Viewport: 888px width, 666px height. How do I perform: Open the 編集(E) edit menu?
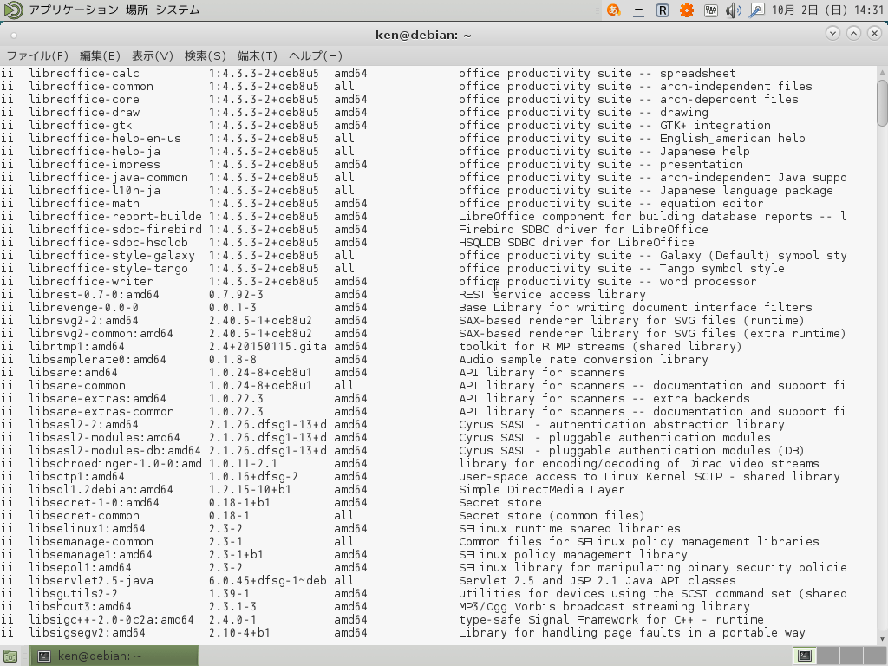[100, 55]
